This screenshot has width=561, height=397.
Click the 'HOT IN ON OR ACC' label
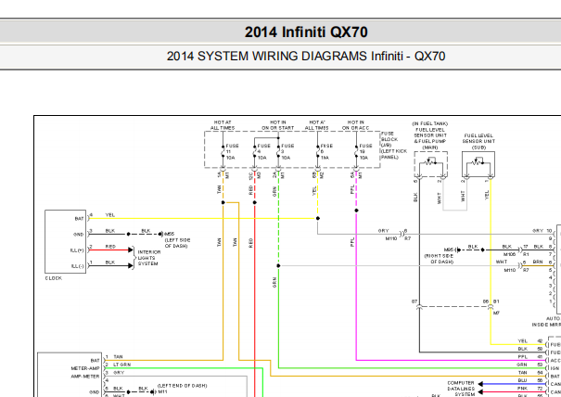click(355, 125)
